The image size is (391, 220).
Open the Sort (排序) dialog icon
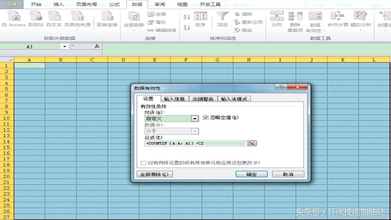tap(200, 19)
